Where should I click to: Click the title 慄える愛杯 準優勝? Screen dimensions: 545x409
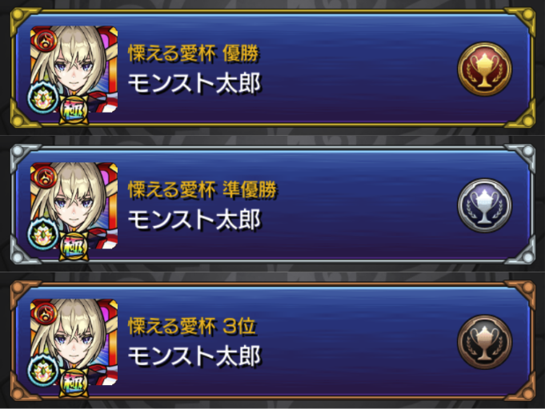point(202,190)
